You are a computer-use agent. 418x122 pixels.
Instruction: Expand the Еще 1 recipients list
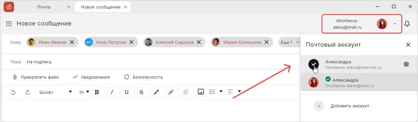point(290,42)
